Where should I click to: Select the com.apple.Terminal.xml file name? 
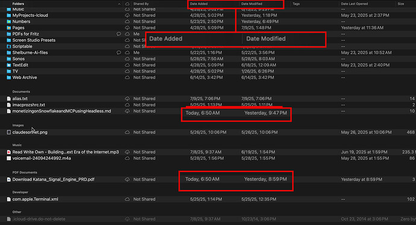click(x=36, y=199)
